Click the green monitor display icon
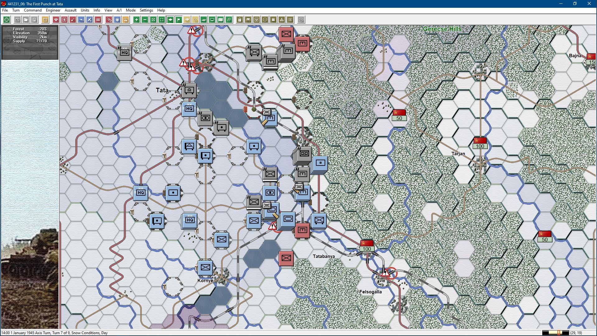The height and width of the screenshot is (336, 597). [212, 20]
